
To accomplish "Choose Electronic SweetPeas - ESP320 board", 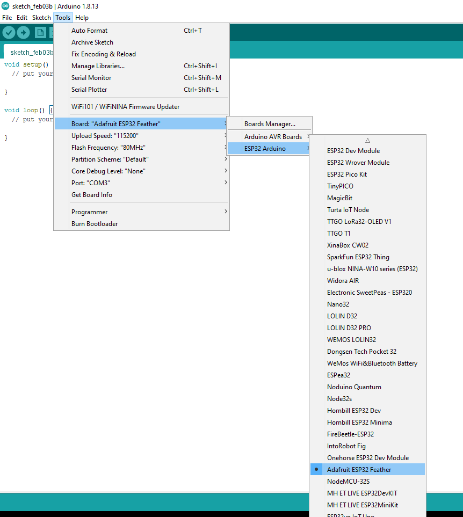I will coord(368,293).
